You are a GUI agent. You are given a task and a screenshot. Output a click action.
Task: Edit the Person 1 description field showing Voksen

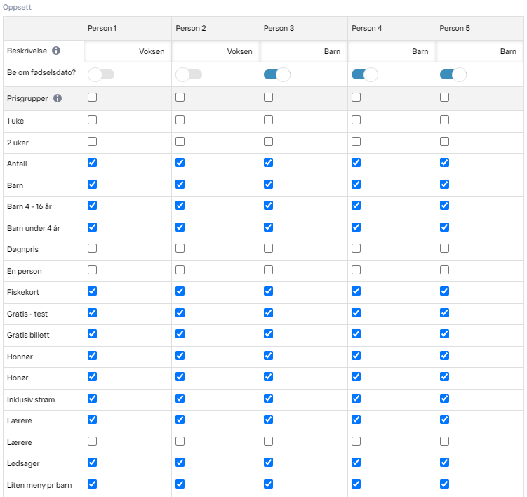[x=128, y=51]
